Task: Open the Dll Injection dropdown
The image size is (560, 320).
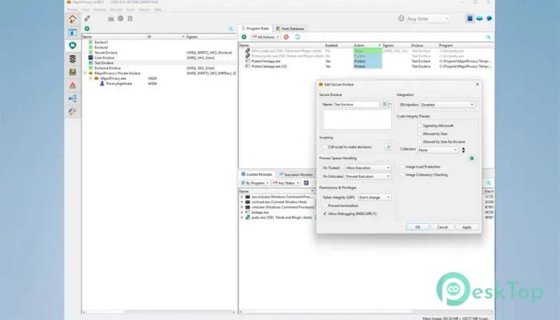Action: coord(447,105)
